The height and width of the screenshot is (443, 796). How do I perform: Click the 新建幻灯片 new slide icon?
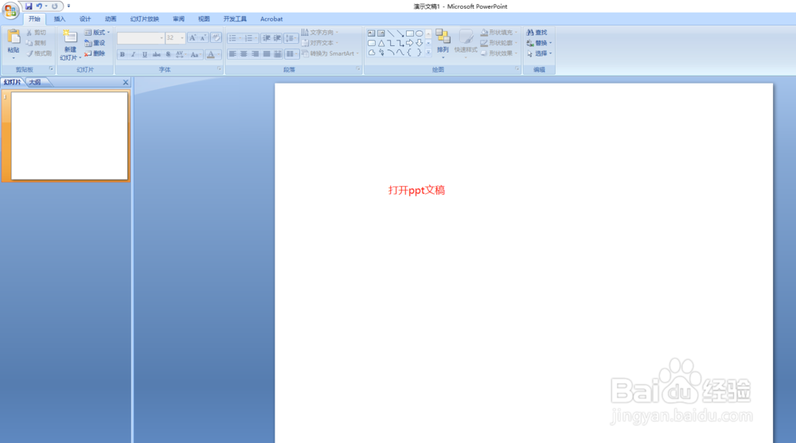click(x=69, y=37)
